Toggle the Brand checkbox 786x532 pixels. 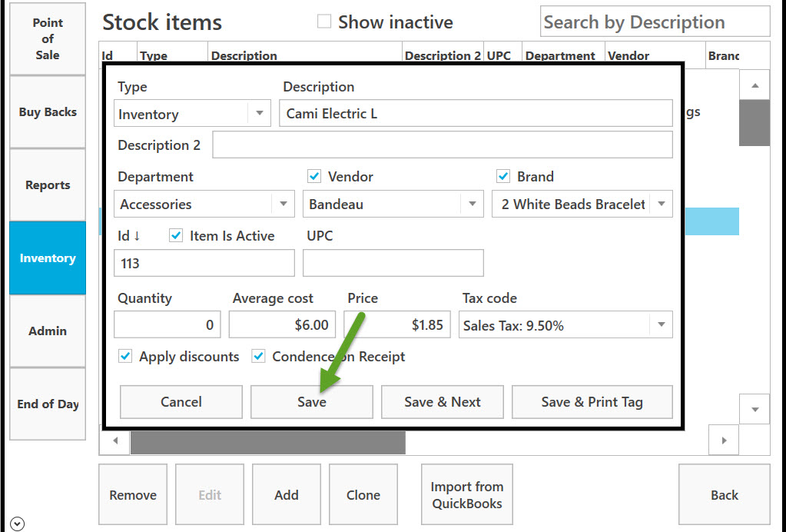[503, 177]
